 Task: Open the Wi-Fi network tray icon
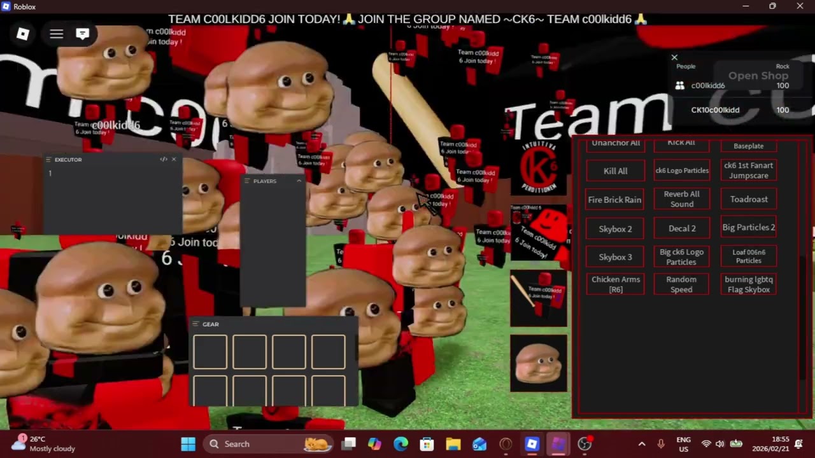pos(706,444)
